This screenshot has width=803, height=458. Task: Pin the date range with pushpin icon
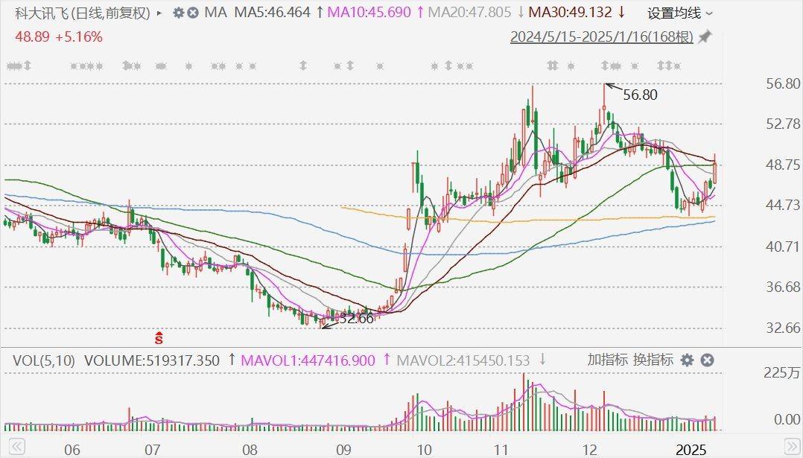coord(705,36)
